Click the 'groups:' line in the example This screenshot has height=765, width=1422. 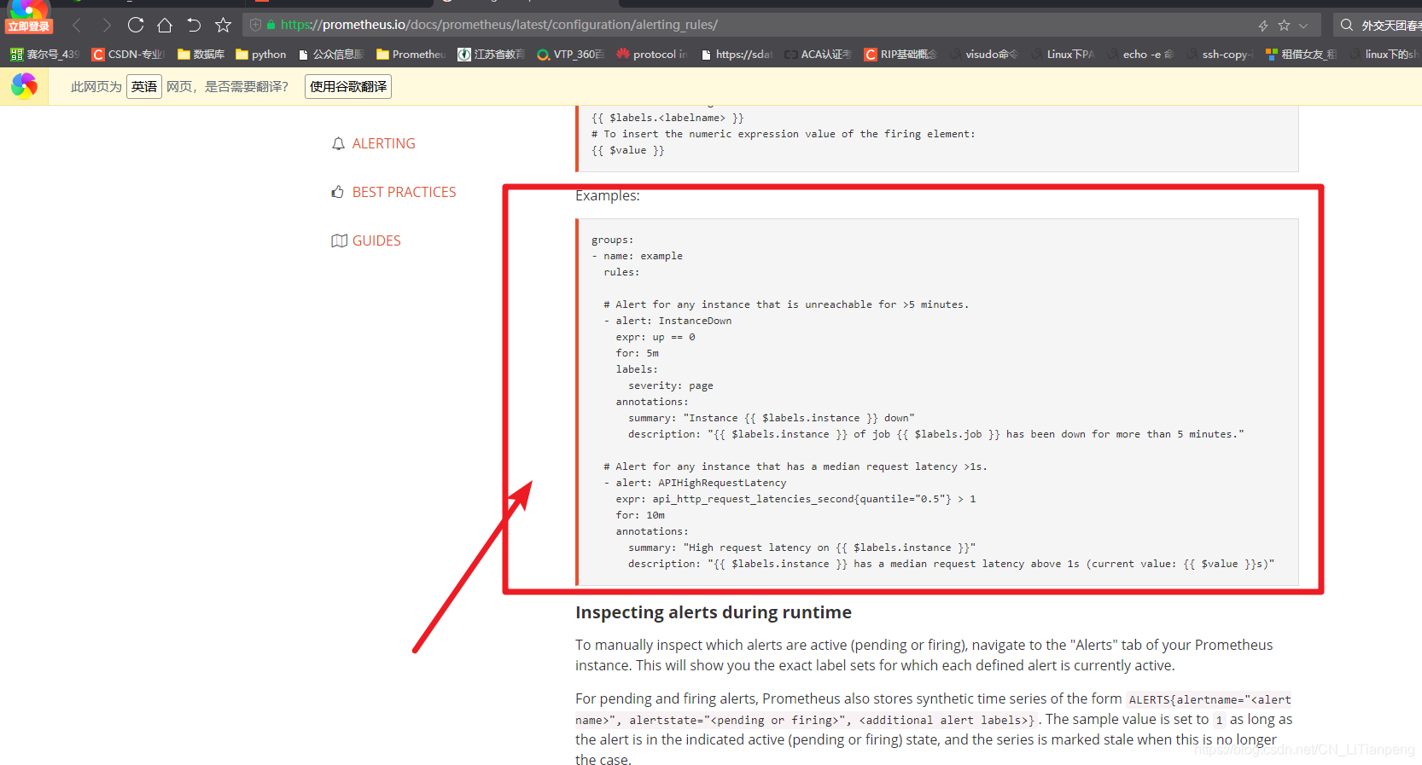click(613, 240)
